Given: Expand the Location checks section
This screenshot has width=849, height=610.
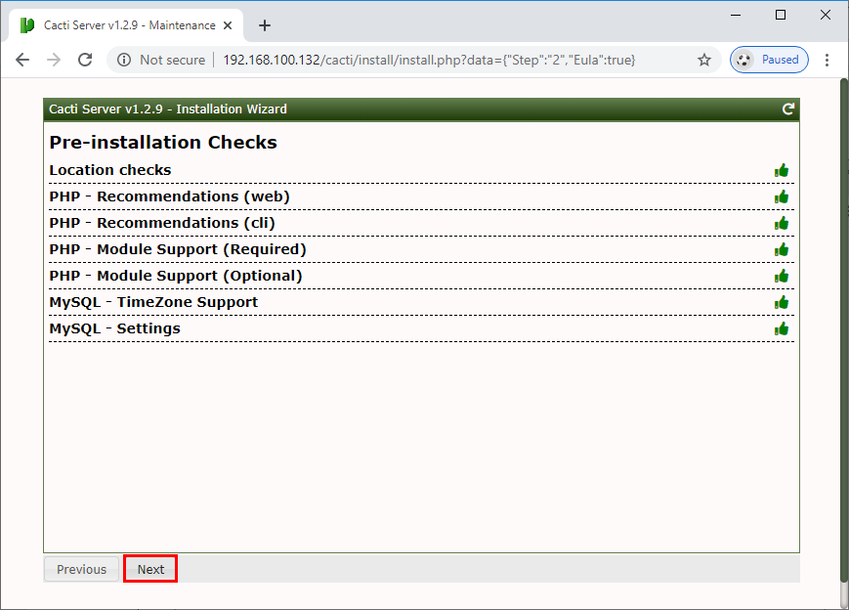Looking at the screenshot, I should click(x=421, y=170).
